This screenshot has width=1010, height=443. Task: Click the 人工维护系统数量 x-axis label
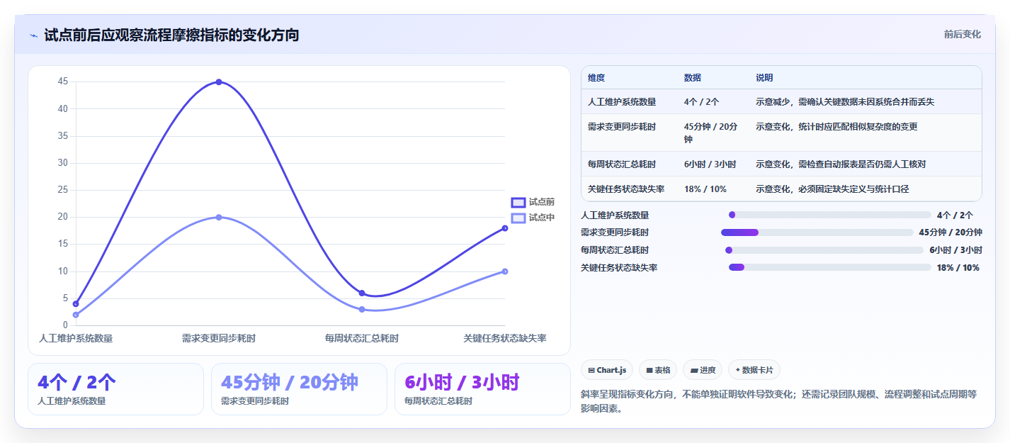(x=76, y=338)
